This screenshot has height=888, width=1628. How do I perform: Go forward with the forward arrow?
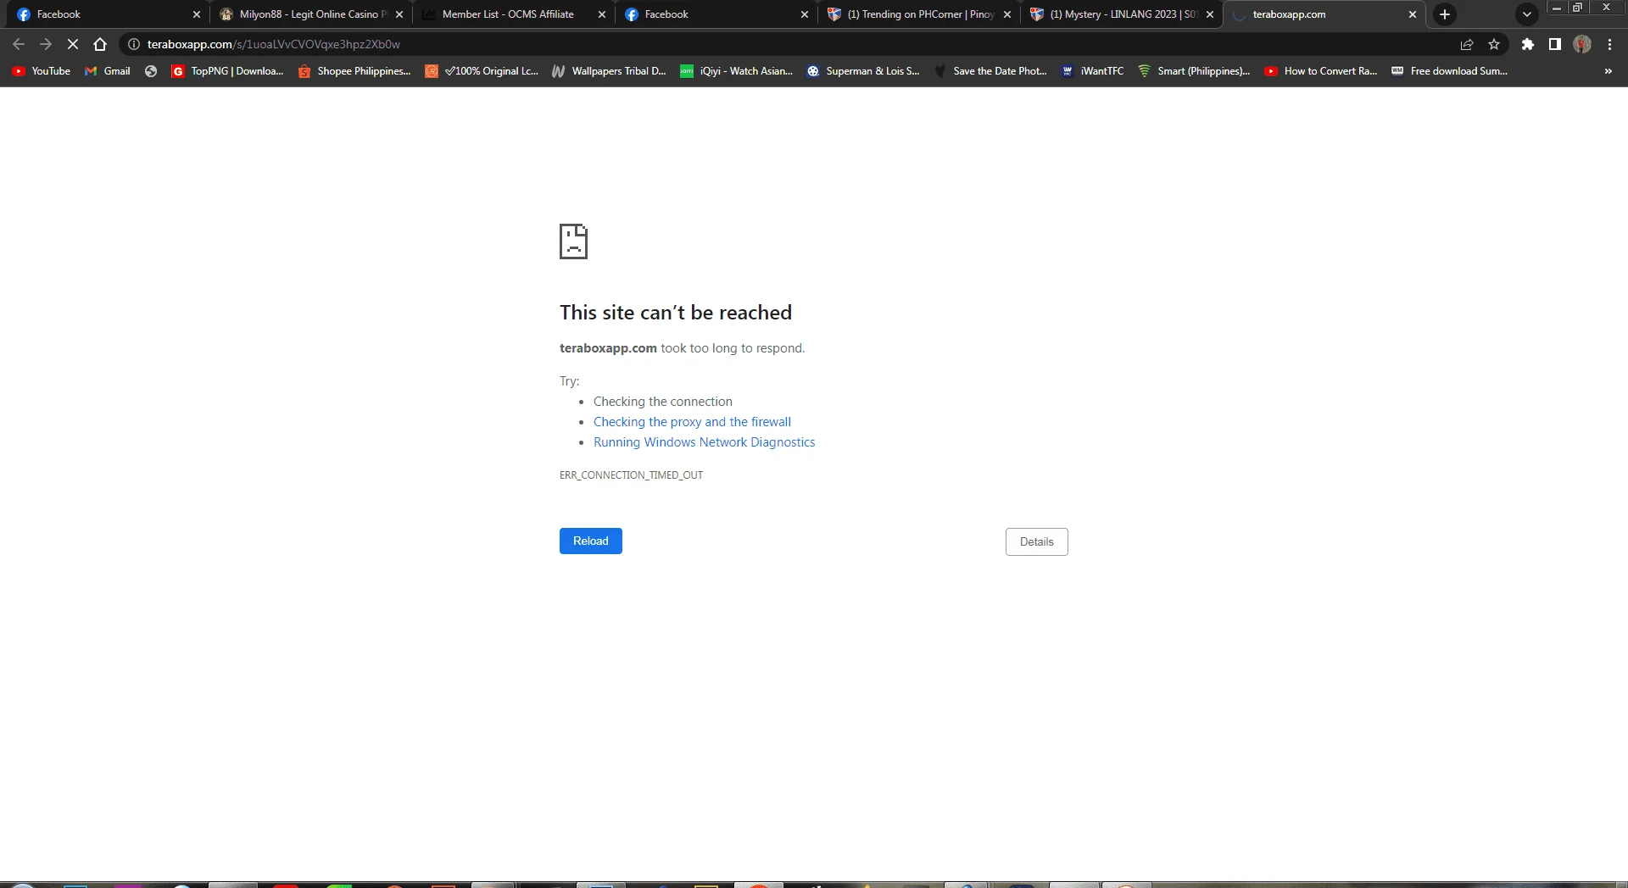click(46, 44)
